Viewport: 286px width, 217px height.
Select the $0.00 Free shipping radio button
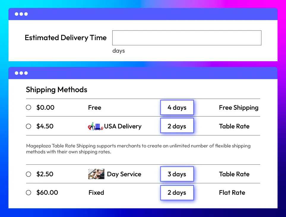[29, 107]
